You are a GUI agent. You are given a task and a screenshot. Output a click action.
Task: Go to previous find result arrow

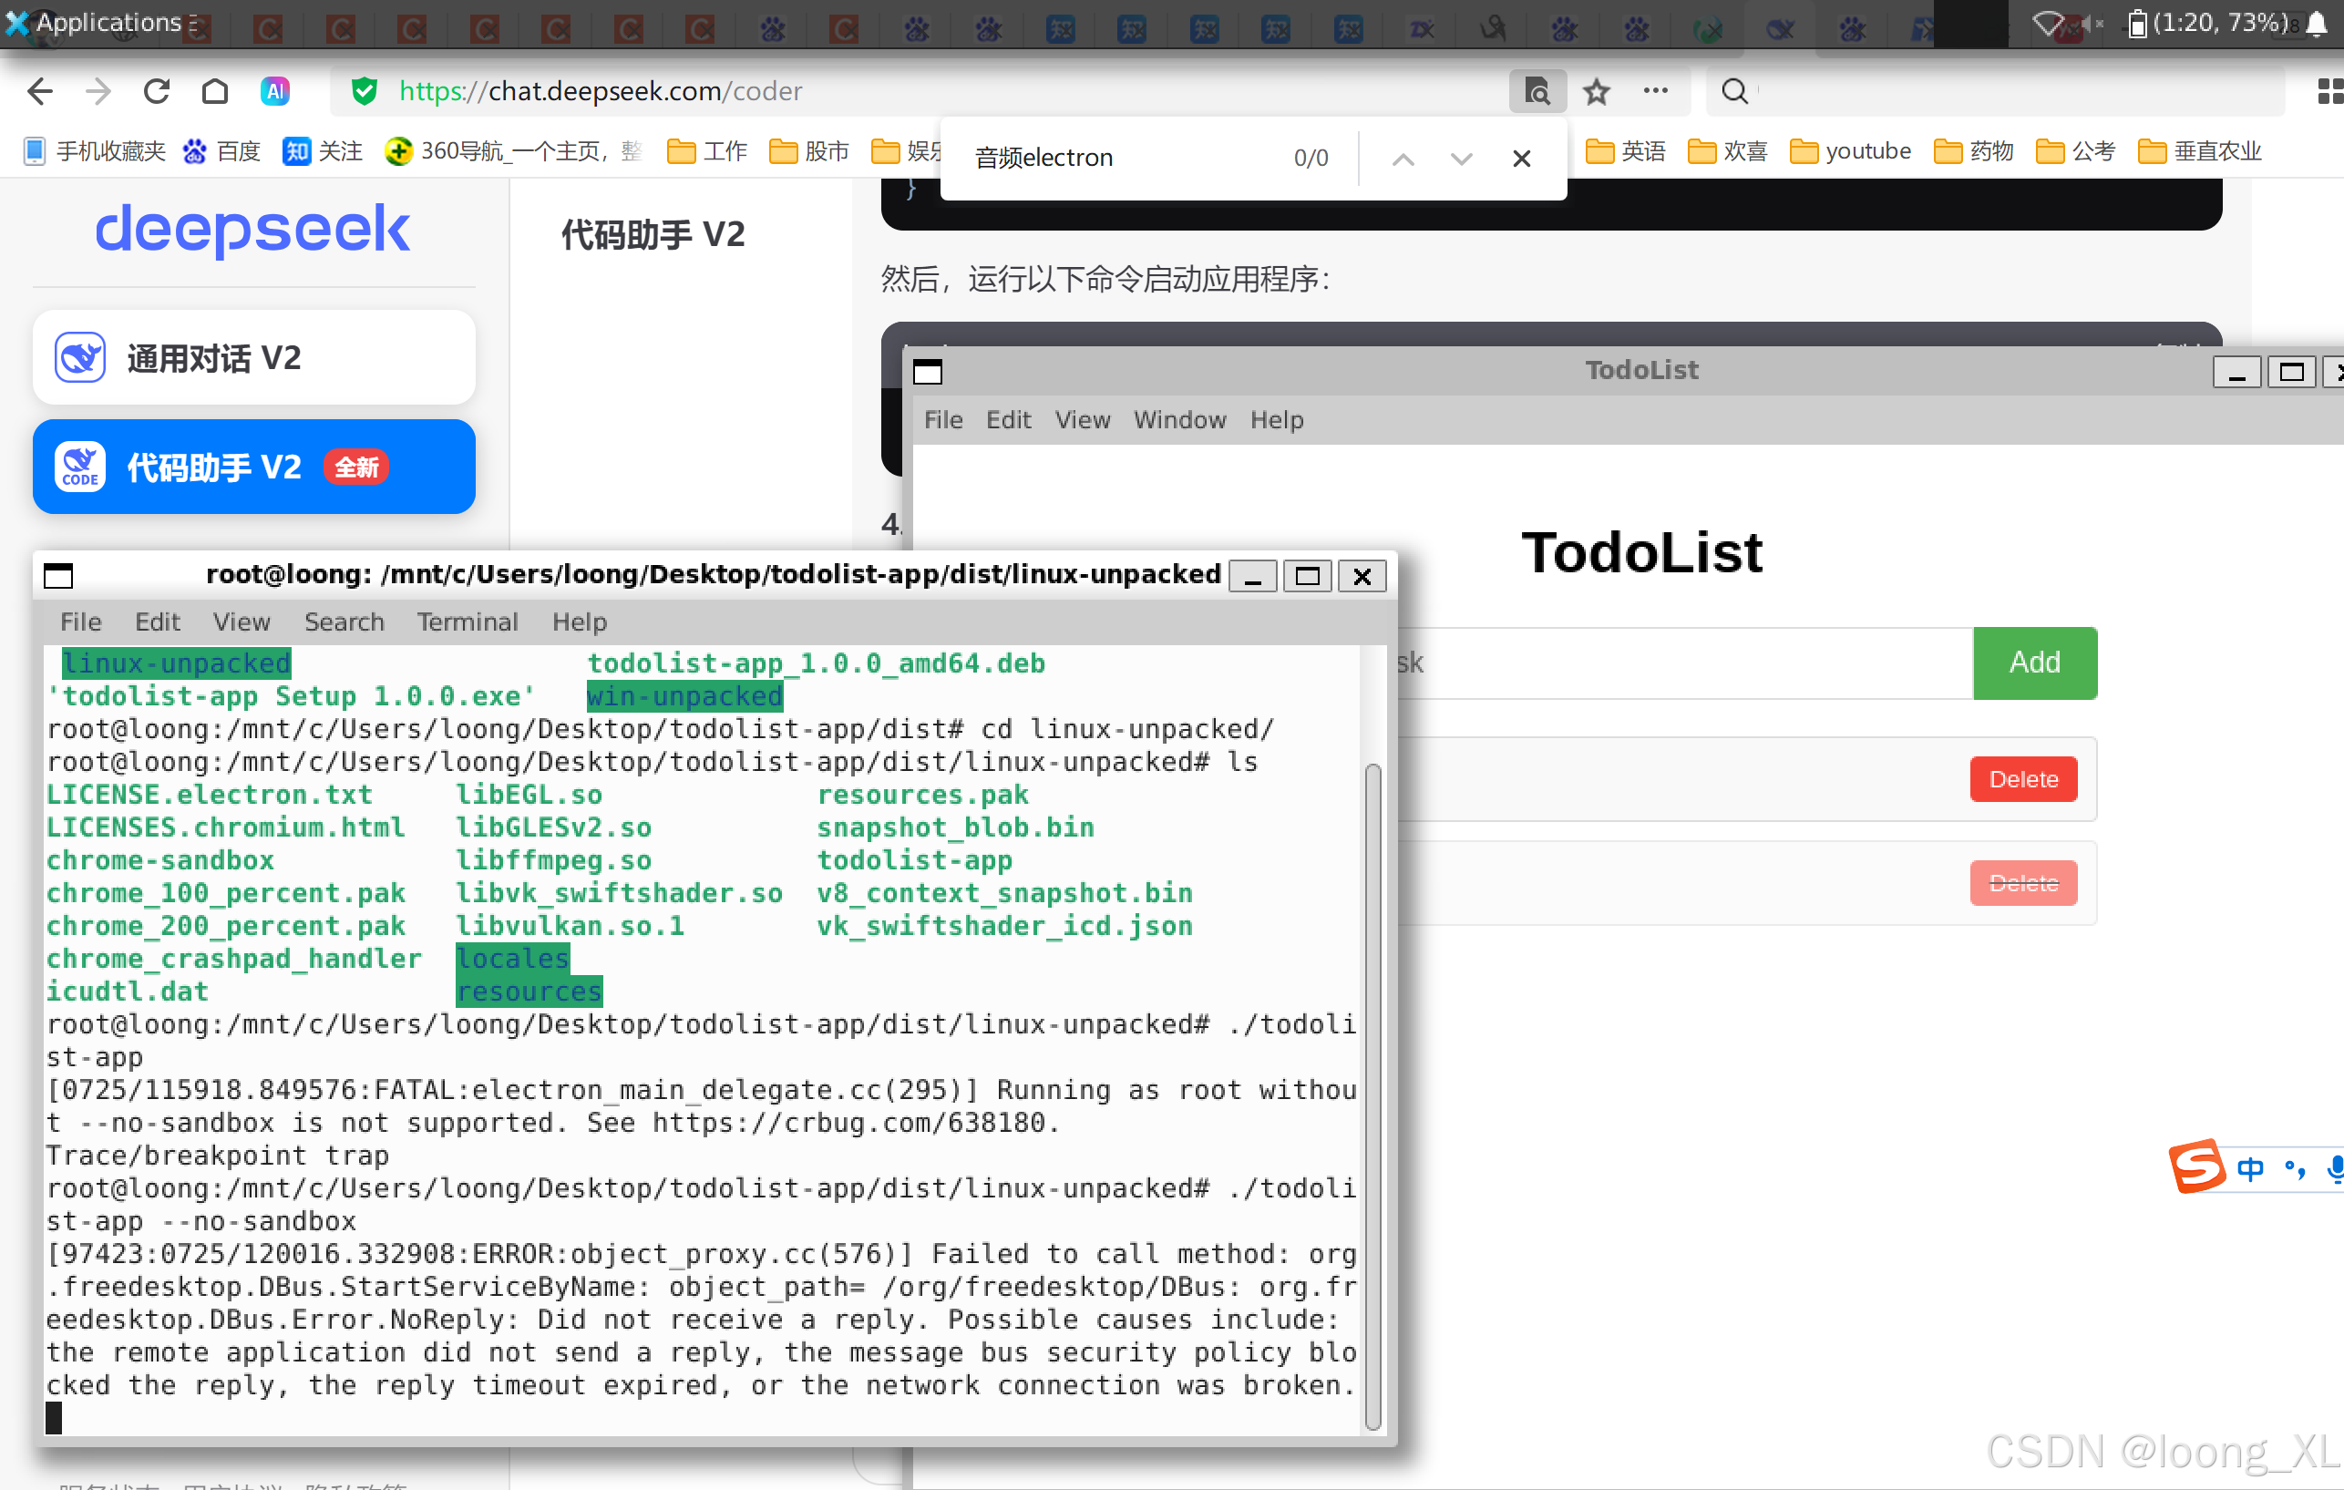coord(1403,159)
